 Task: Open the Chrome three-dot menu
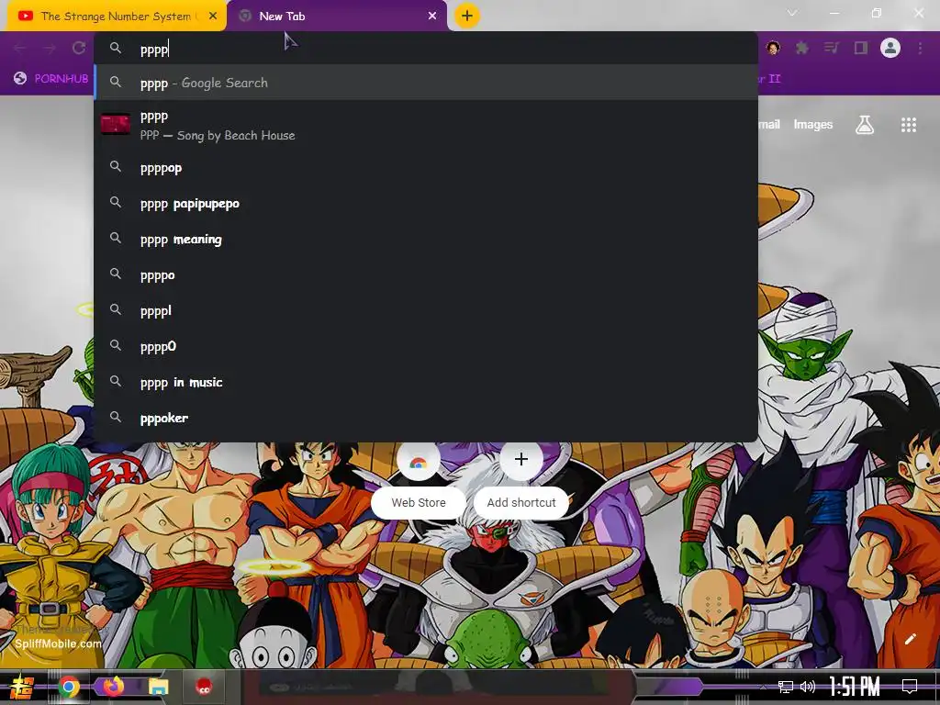920,48
